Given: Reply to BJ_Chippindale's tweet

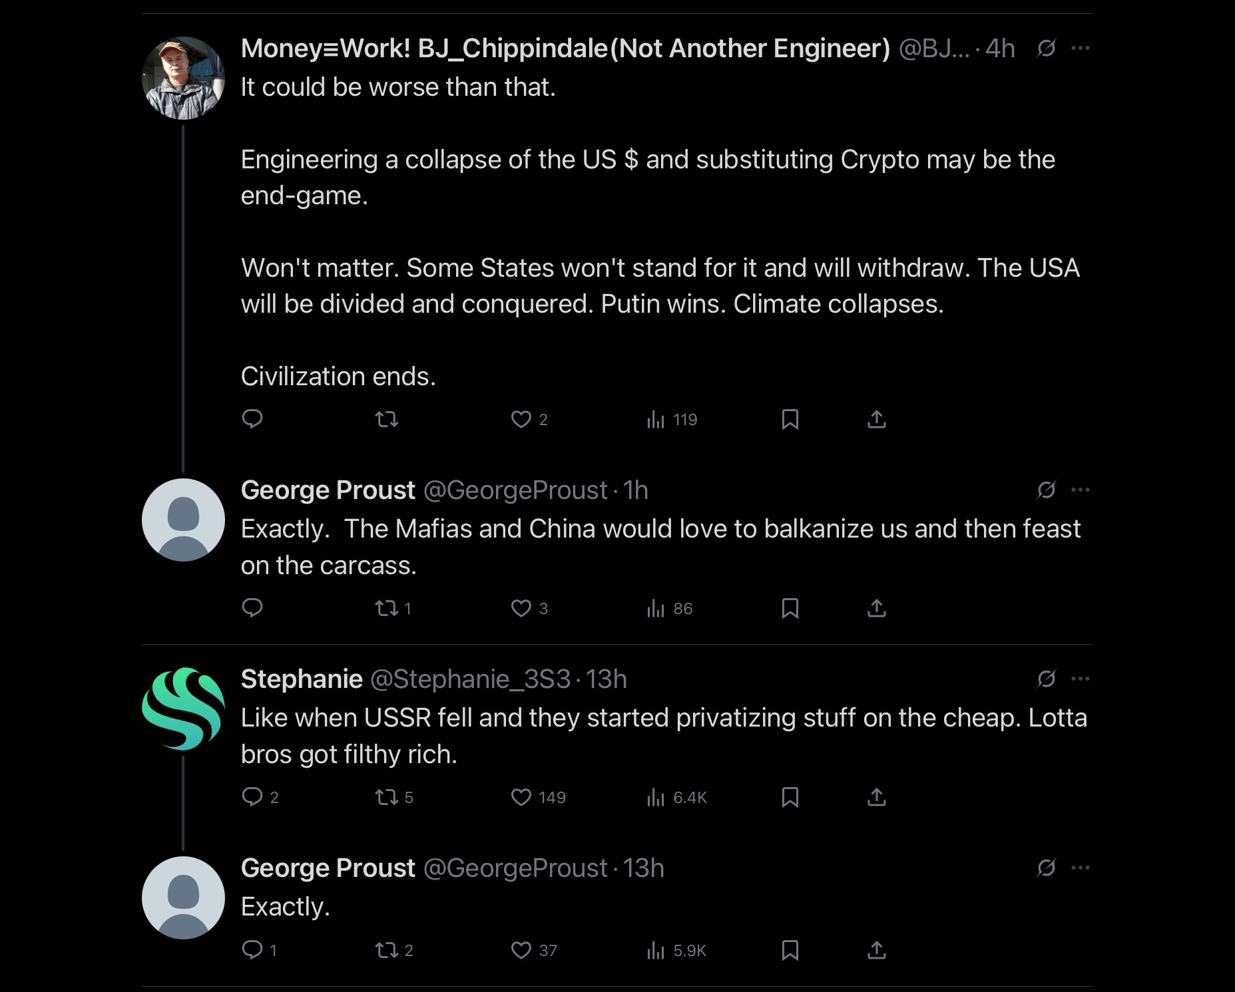Looking at the screenshot, I should coord(252,419).
